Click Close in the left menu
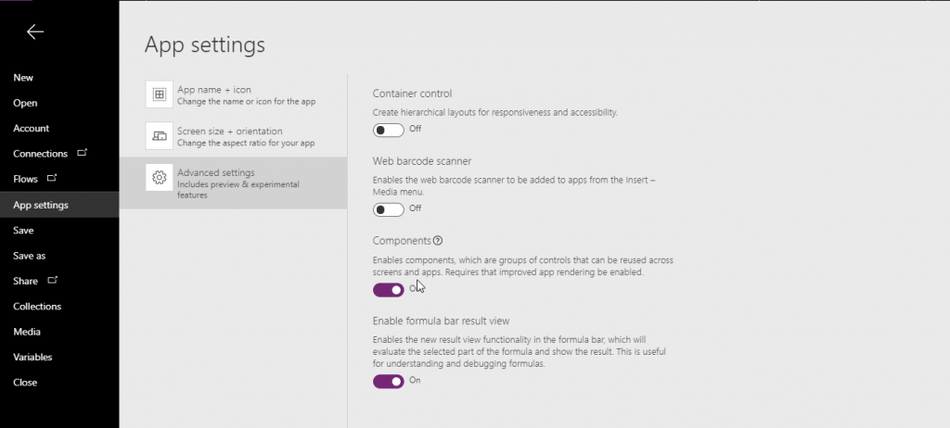950x428 pixels. 25,383
